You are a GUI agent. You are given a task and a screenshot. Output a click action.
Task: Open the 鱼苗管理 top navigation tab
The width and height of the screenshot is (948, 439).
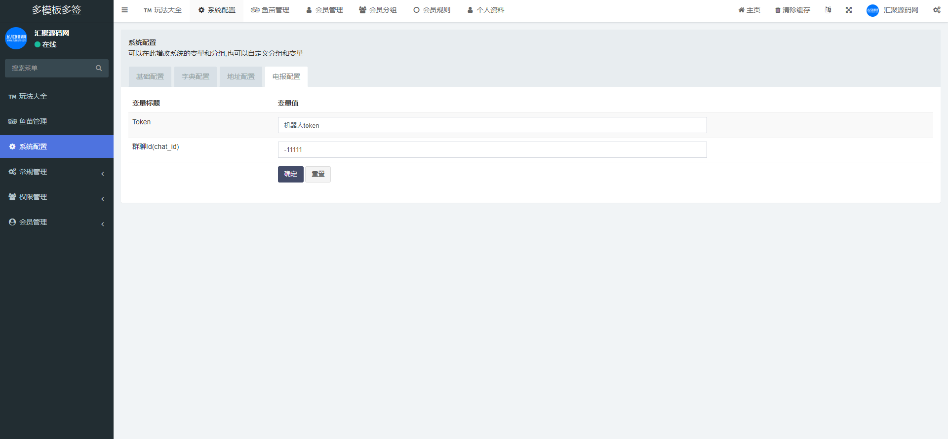pos(270,10)
